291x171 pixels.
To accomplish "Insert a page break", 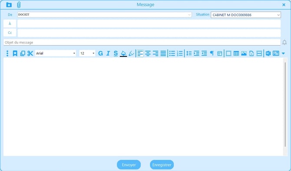I will click(259, 53).
